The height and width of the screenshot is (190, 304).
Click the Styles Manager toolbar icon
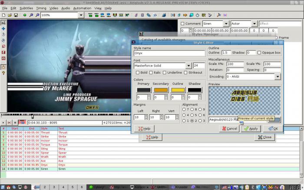click(136, 15)
